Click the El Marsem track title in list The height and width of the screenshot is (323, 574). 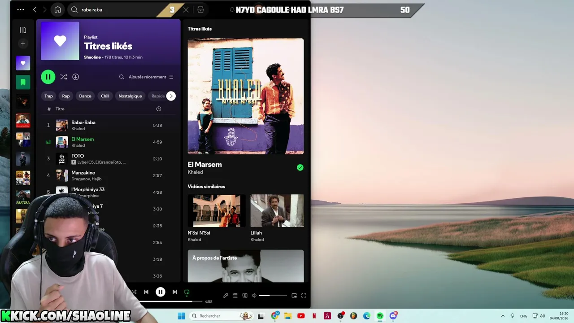coord(83,139)
